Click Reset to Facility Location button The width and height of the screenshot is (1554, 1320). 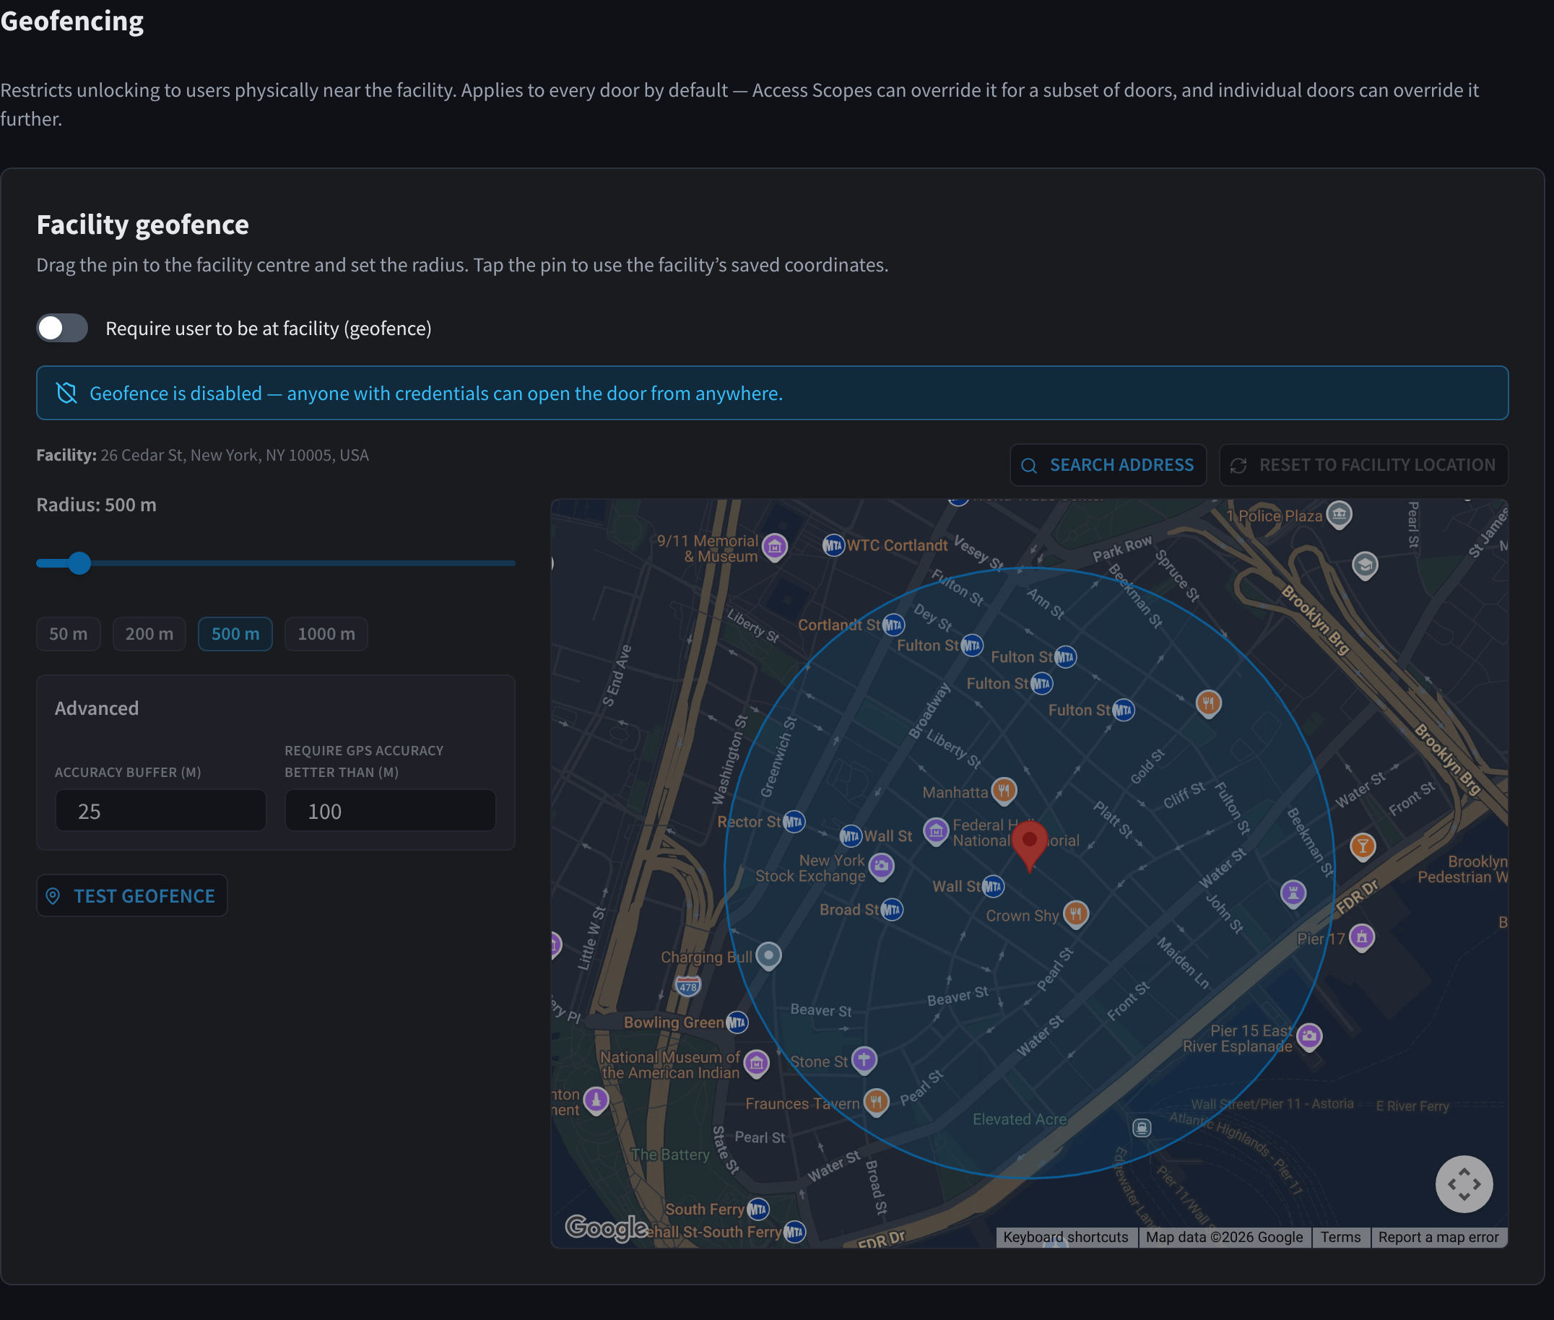(1363, 465)
